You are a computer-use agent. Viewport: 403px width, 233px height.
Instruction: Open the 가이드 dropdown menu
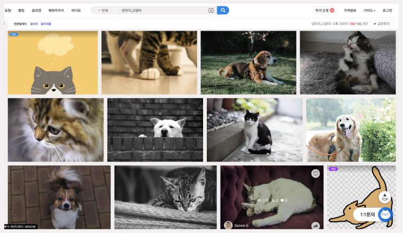pos(369,10)
